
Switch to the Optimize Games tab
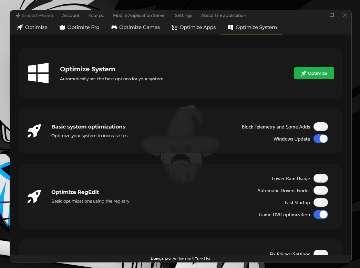[x=135, y=27]
